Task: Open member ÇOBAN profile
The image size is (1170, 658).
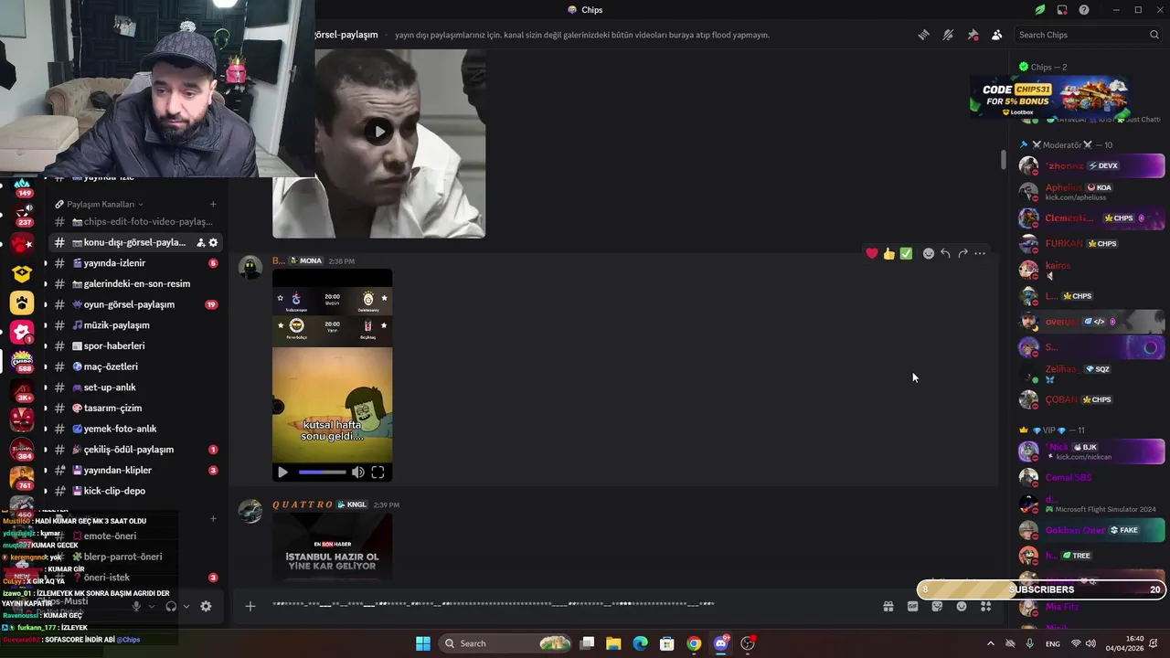Action: click(1092, 399)
